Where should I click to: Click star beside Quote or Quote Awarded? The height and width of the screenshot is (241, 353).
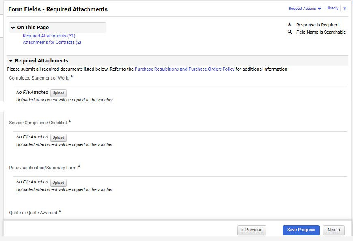(x=59, y=210)
